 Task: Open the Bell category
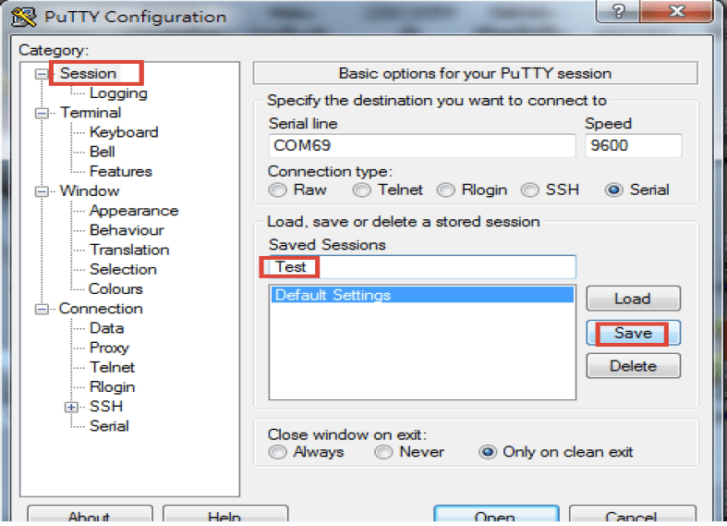(102, 153)
